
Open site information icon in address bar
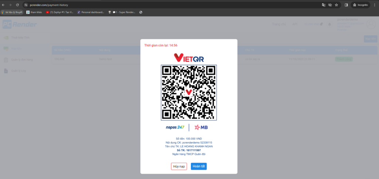(26, 5)
